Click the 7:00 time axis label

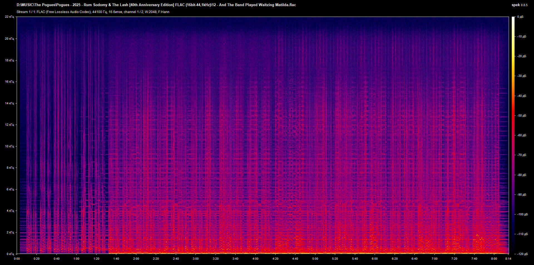point(434,259)
